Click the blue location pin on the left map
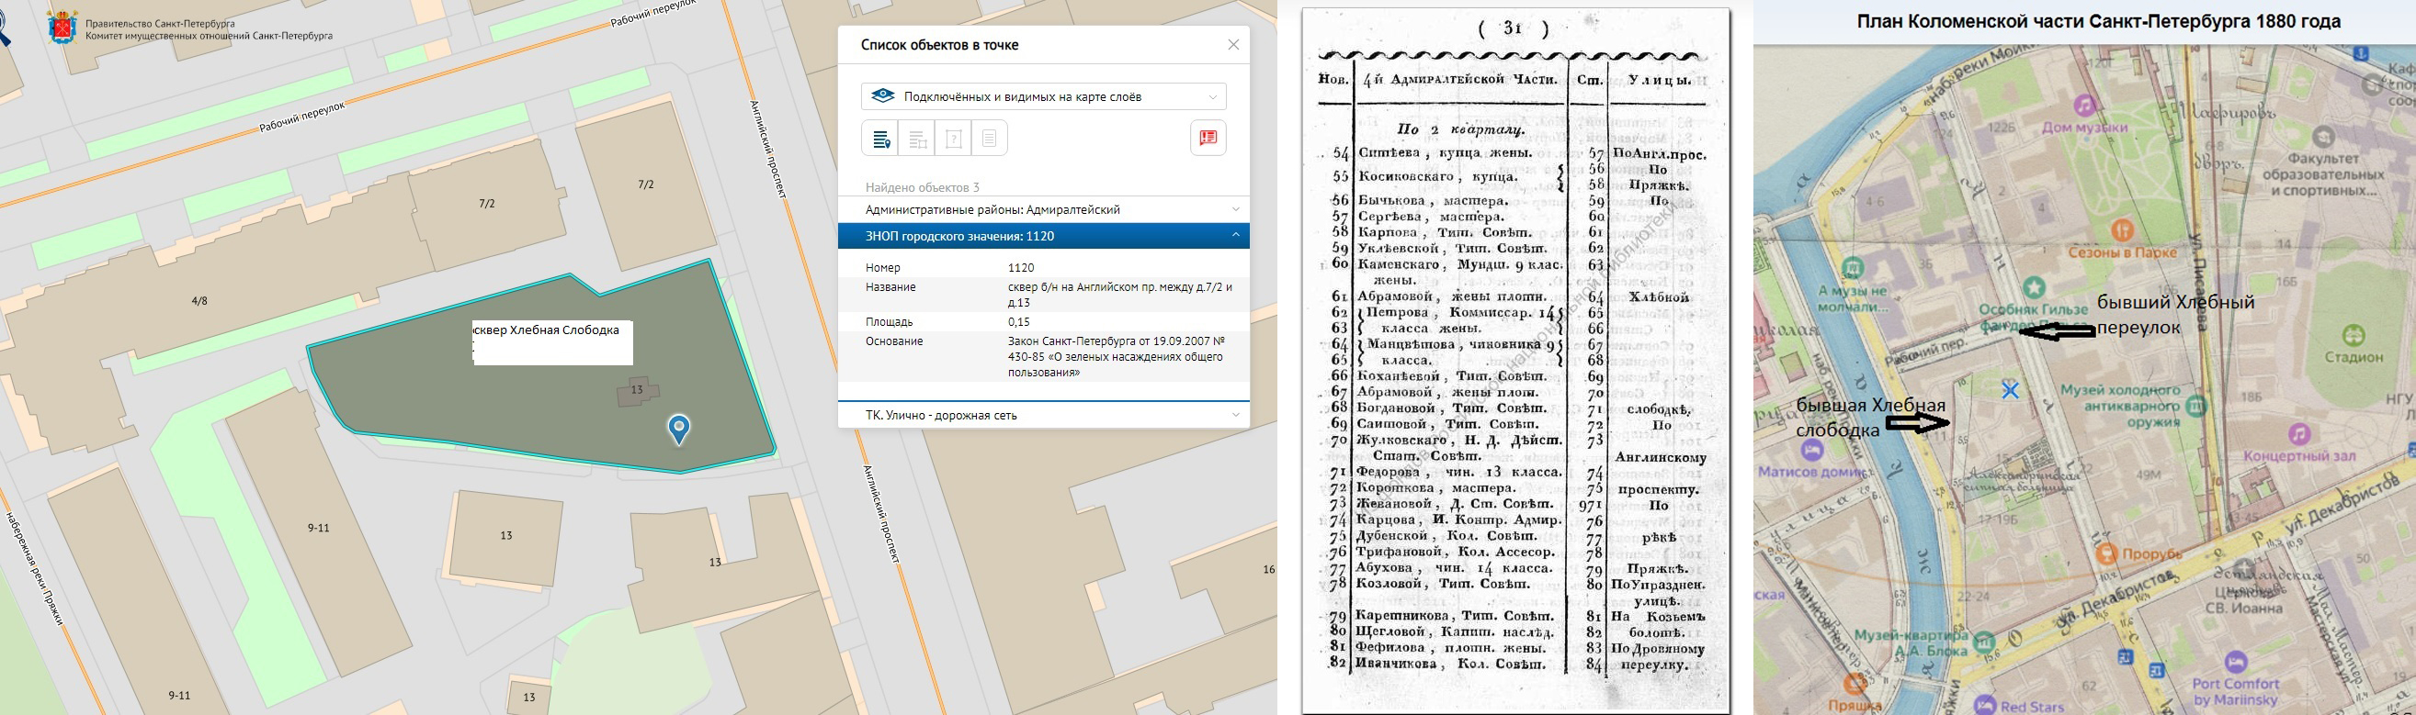 (x=678, y=430)
